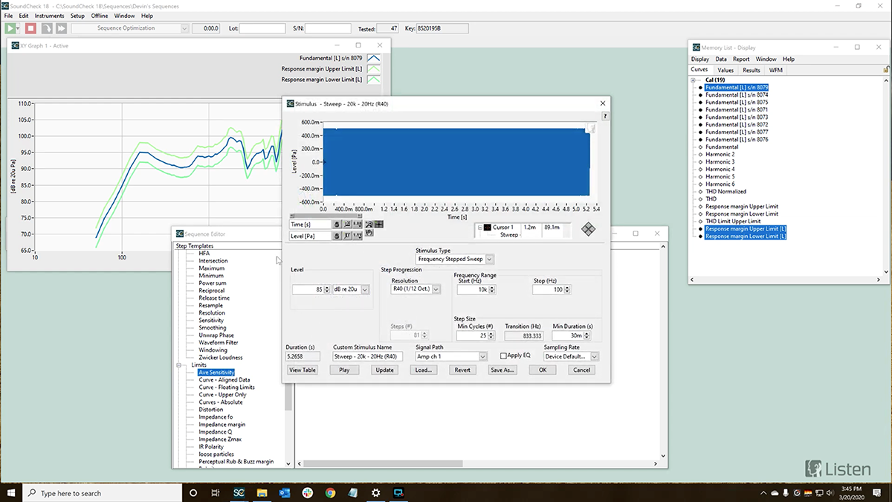Switch to the Values tab in Memory List
This screenshot has height=502, width=892.
tap(725, 70)
